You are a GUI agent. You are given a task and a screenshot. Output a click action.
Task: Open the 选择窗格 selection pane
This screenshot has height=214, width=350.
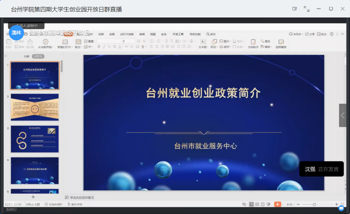click(x=281, y=42)
